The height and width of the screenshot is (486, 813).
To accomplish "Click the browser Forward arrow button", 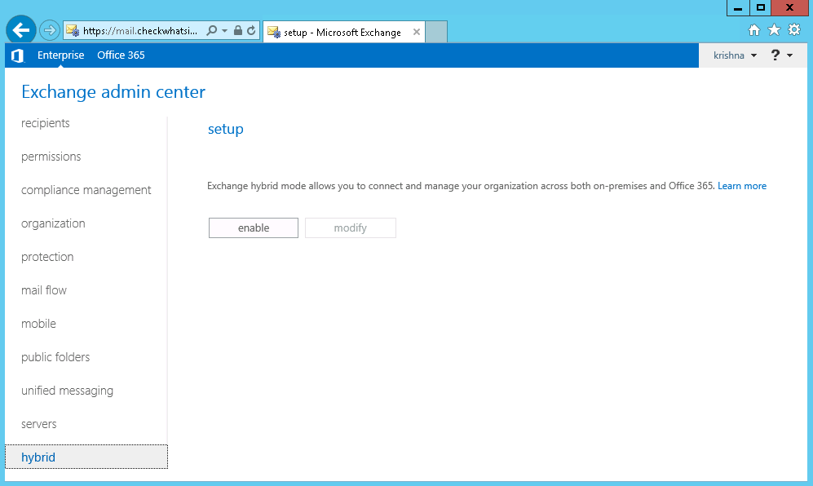I will pyautogui.click(x=50, y=31).
